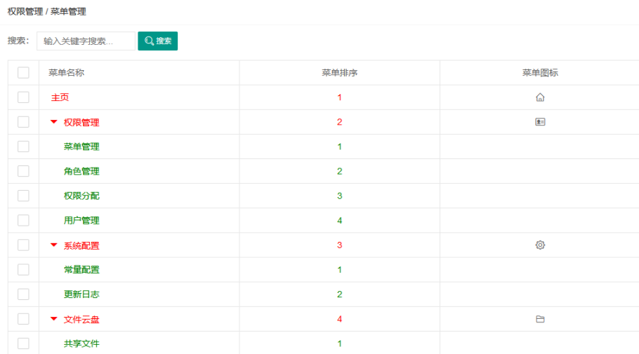
Task: Click sort value 2 in 更新日志 row
Action: click(x=339, y=294)
